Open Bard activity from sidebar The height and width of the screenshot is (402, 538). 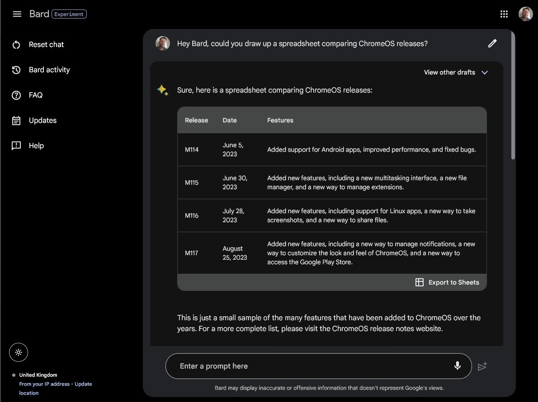point(49,70)
